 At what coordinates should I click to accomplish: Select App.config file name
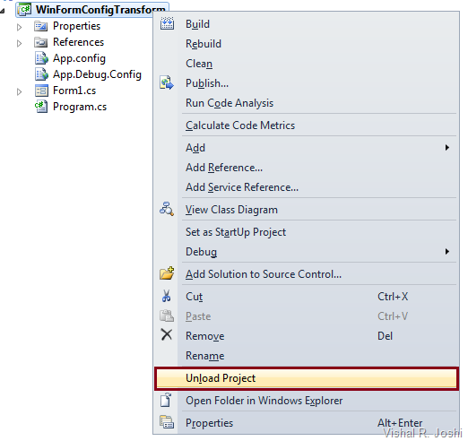[79, 58]
